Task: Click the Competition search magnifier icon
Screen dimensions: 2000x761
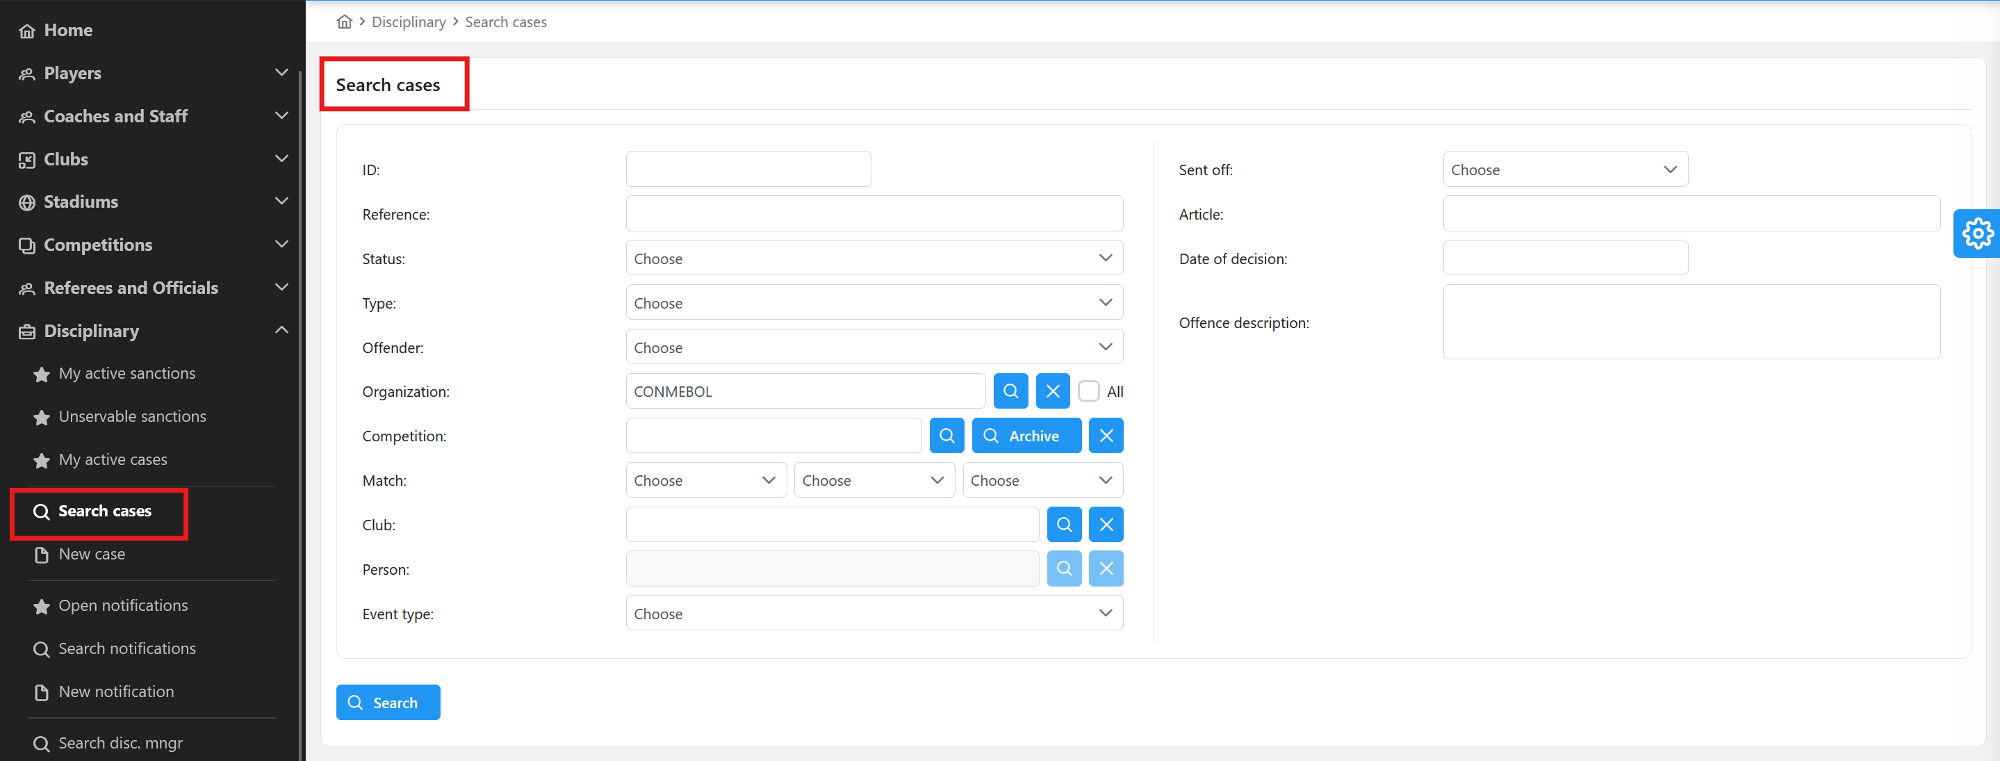Action: coord(946,436)
